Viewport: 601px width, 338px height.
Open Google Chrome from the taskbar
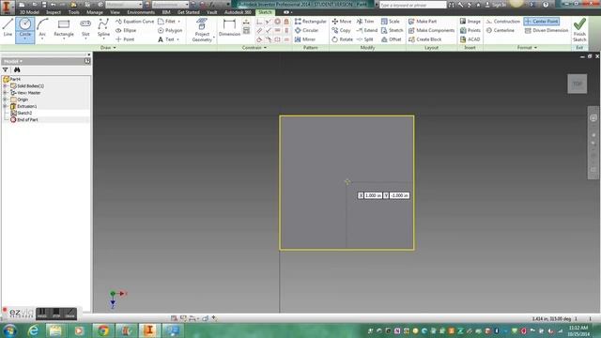point(102,330)
